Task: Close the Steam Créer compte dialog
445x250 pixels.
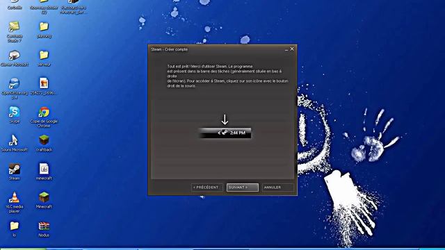Action: [x=292, y=49]
